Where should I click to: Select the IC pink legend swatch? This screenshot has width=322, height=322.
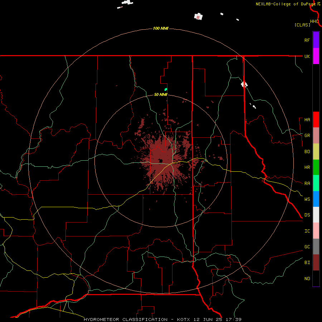point(316,231)
